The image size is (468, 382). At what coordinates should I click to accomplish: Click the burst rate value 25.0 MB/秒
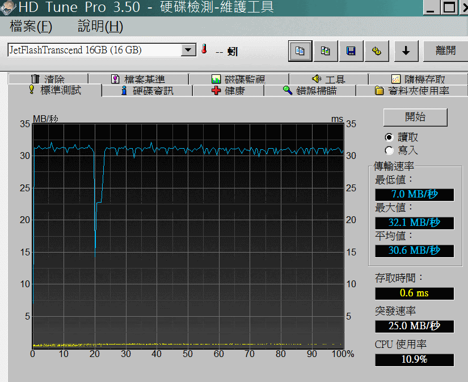point(415,326)
